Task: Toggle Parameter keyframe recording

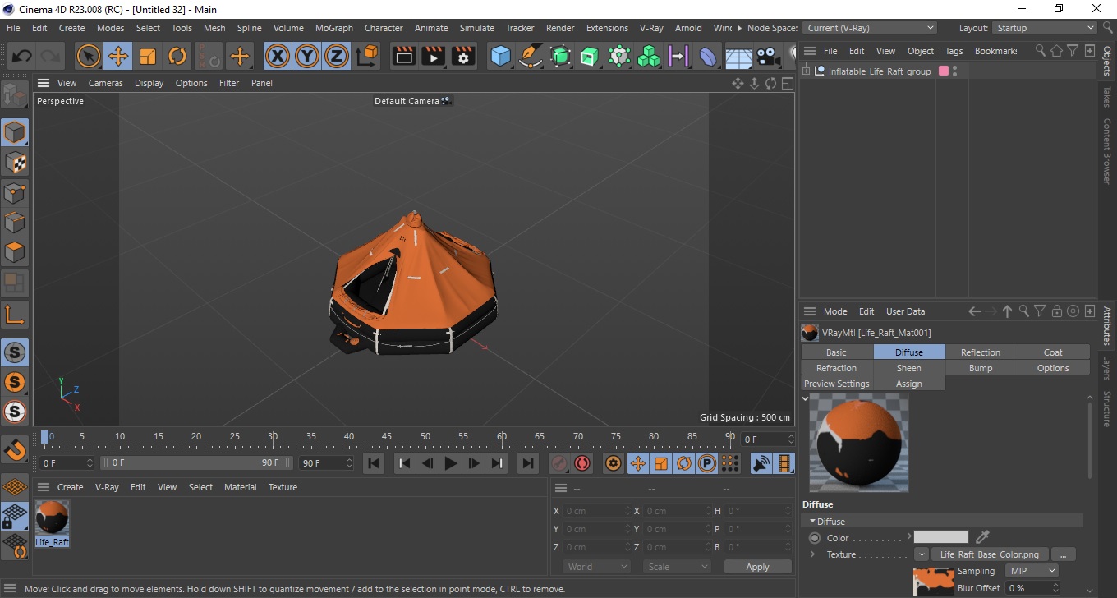Action: [706, 463]
